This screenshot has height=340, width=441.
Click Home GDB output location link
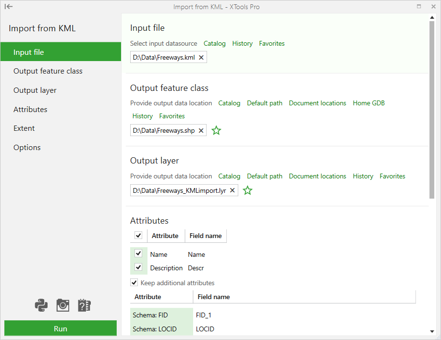click(x=368, y=103)
